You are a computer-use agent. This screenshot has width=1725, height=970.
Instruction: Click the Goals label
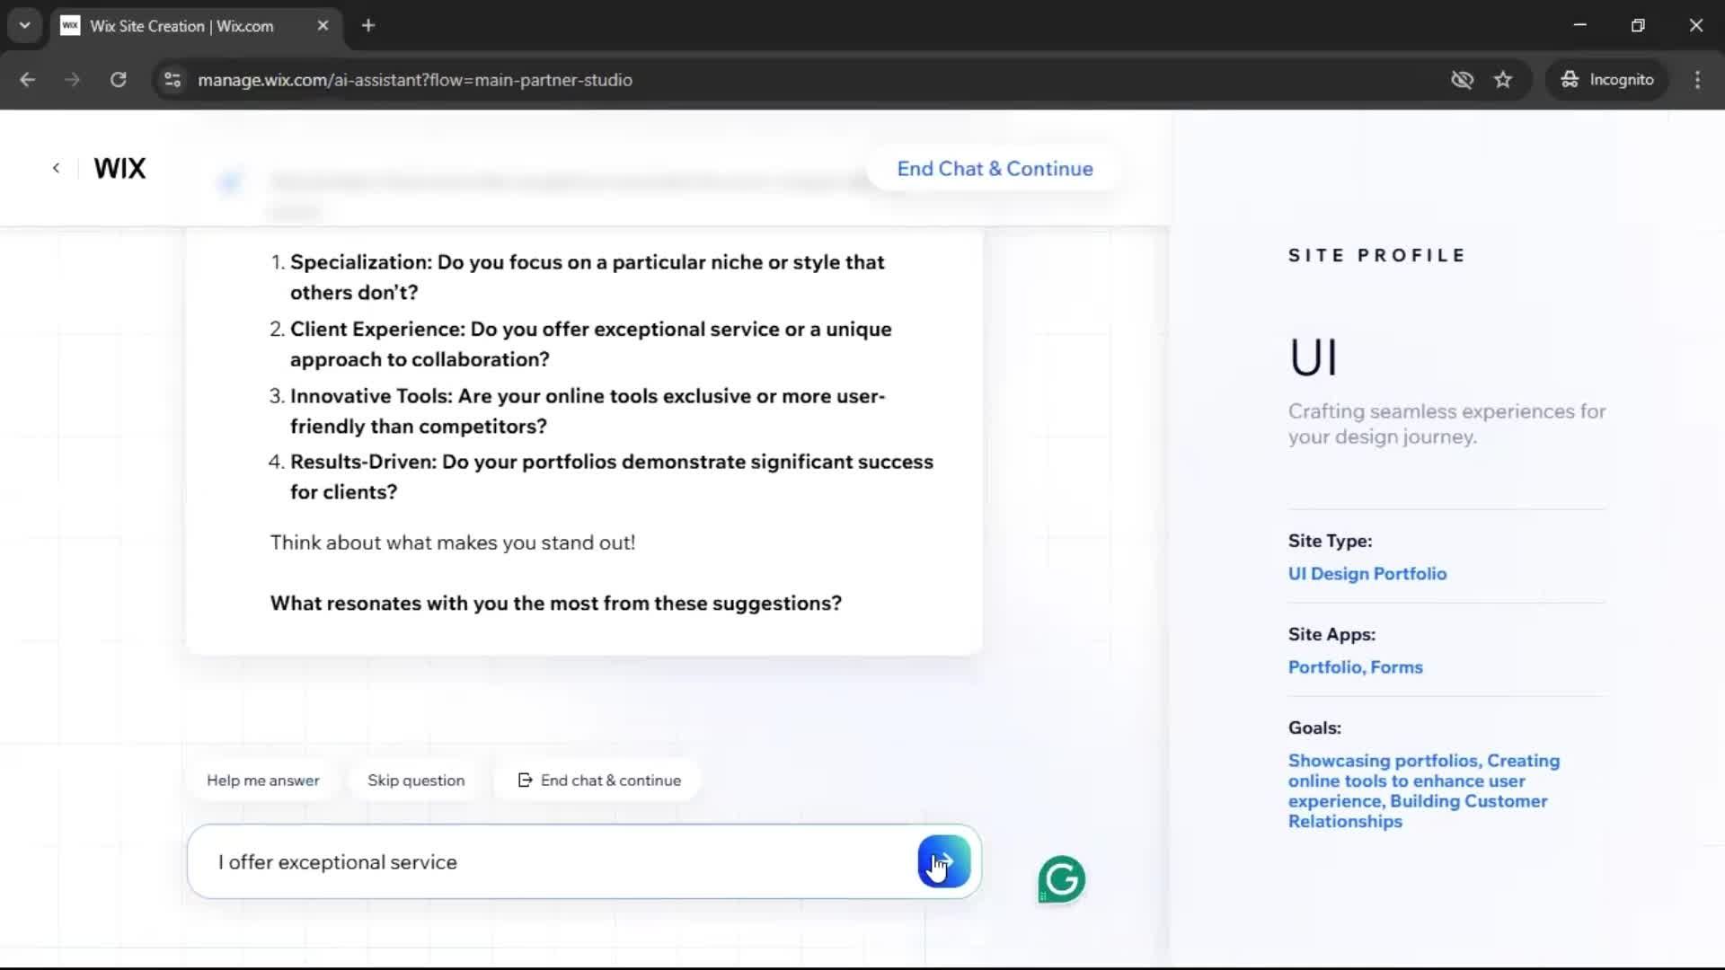coord(1314,728)
